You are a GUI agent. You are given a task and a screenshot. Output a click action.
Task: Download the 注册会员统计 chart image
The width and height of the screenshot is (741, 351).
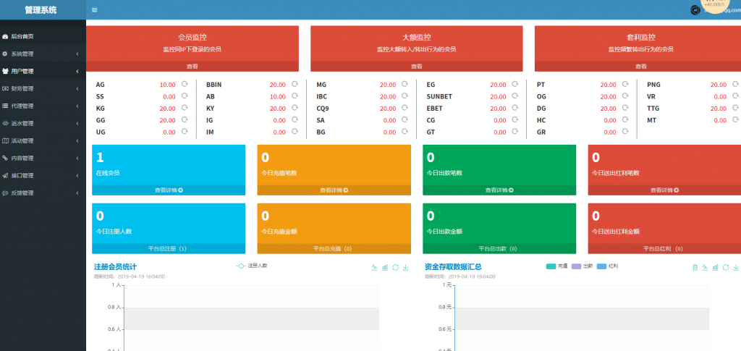click(x=405, y=268)
